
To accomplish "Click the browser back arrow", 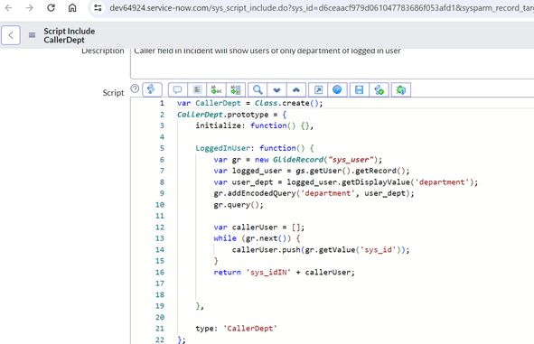I will (8, 7).
